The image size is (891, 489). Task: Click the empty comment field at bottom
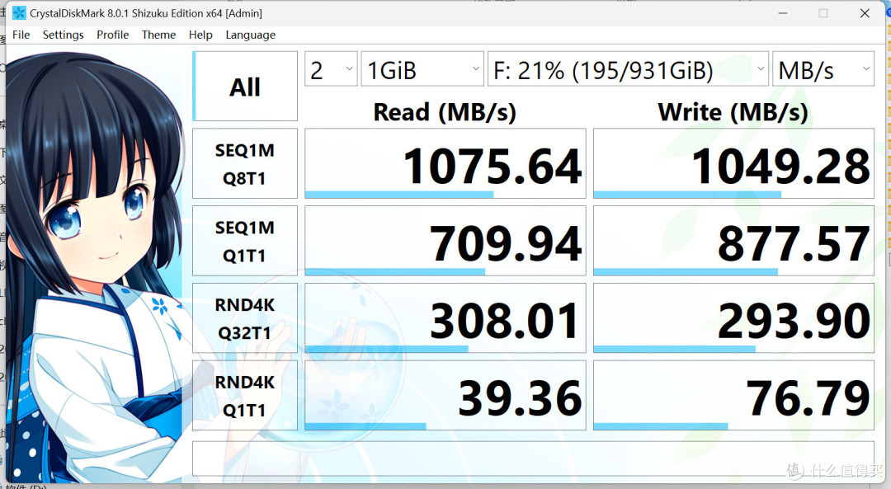[533, 458]
